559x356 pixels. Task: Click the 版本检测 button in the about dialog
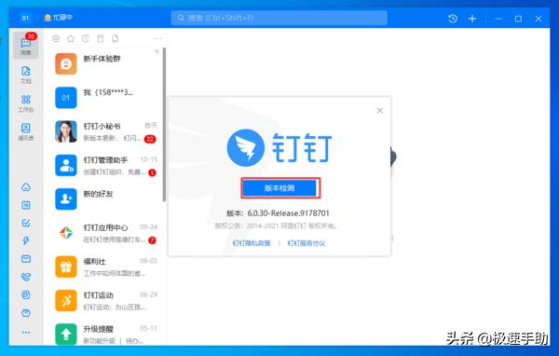[x=280, y=188]
